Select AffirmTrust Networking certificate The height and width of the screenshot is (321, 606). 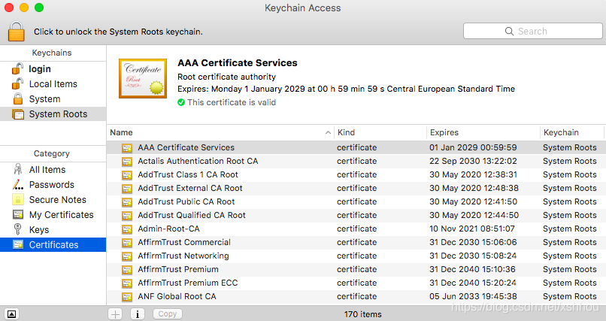coord(356,256)
